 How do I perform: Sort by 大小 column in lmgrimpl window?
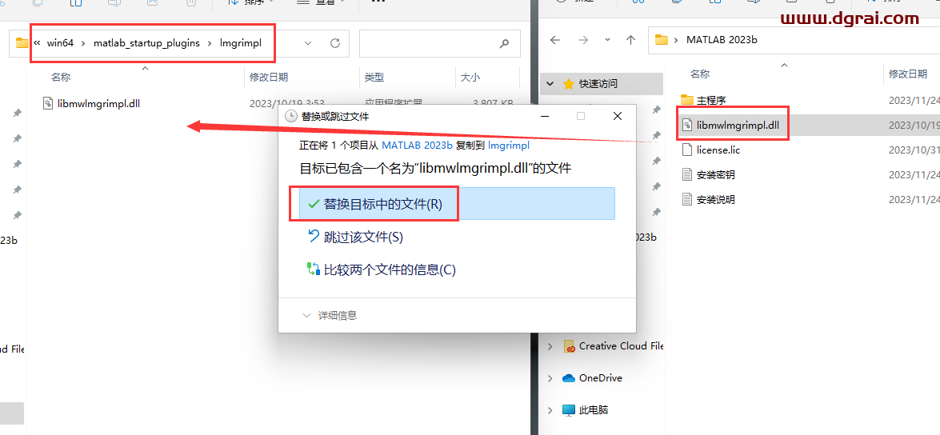(470, 78)
